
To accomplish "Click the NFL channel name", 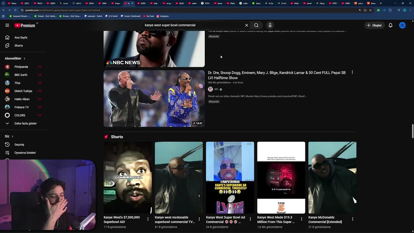I will (216, 89).
